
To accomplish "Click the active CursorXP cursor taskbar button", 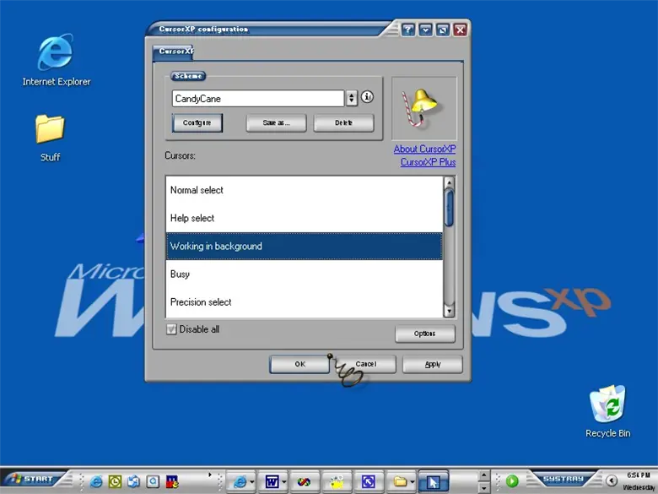I will tap(434, 481).
